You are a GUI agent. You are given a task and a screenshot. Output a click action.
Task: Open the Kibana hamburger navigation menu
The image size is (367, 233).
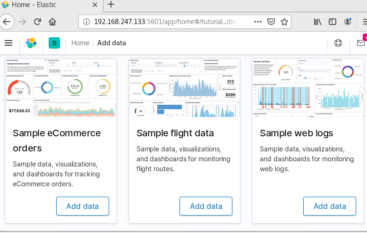pos(9,43)
